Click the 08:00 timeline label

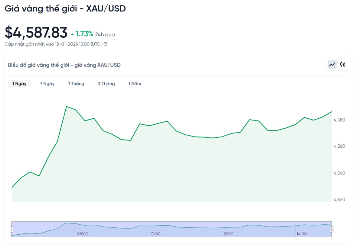tap(83, 234)
